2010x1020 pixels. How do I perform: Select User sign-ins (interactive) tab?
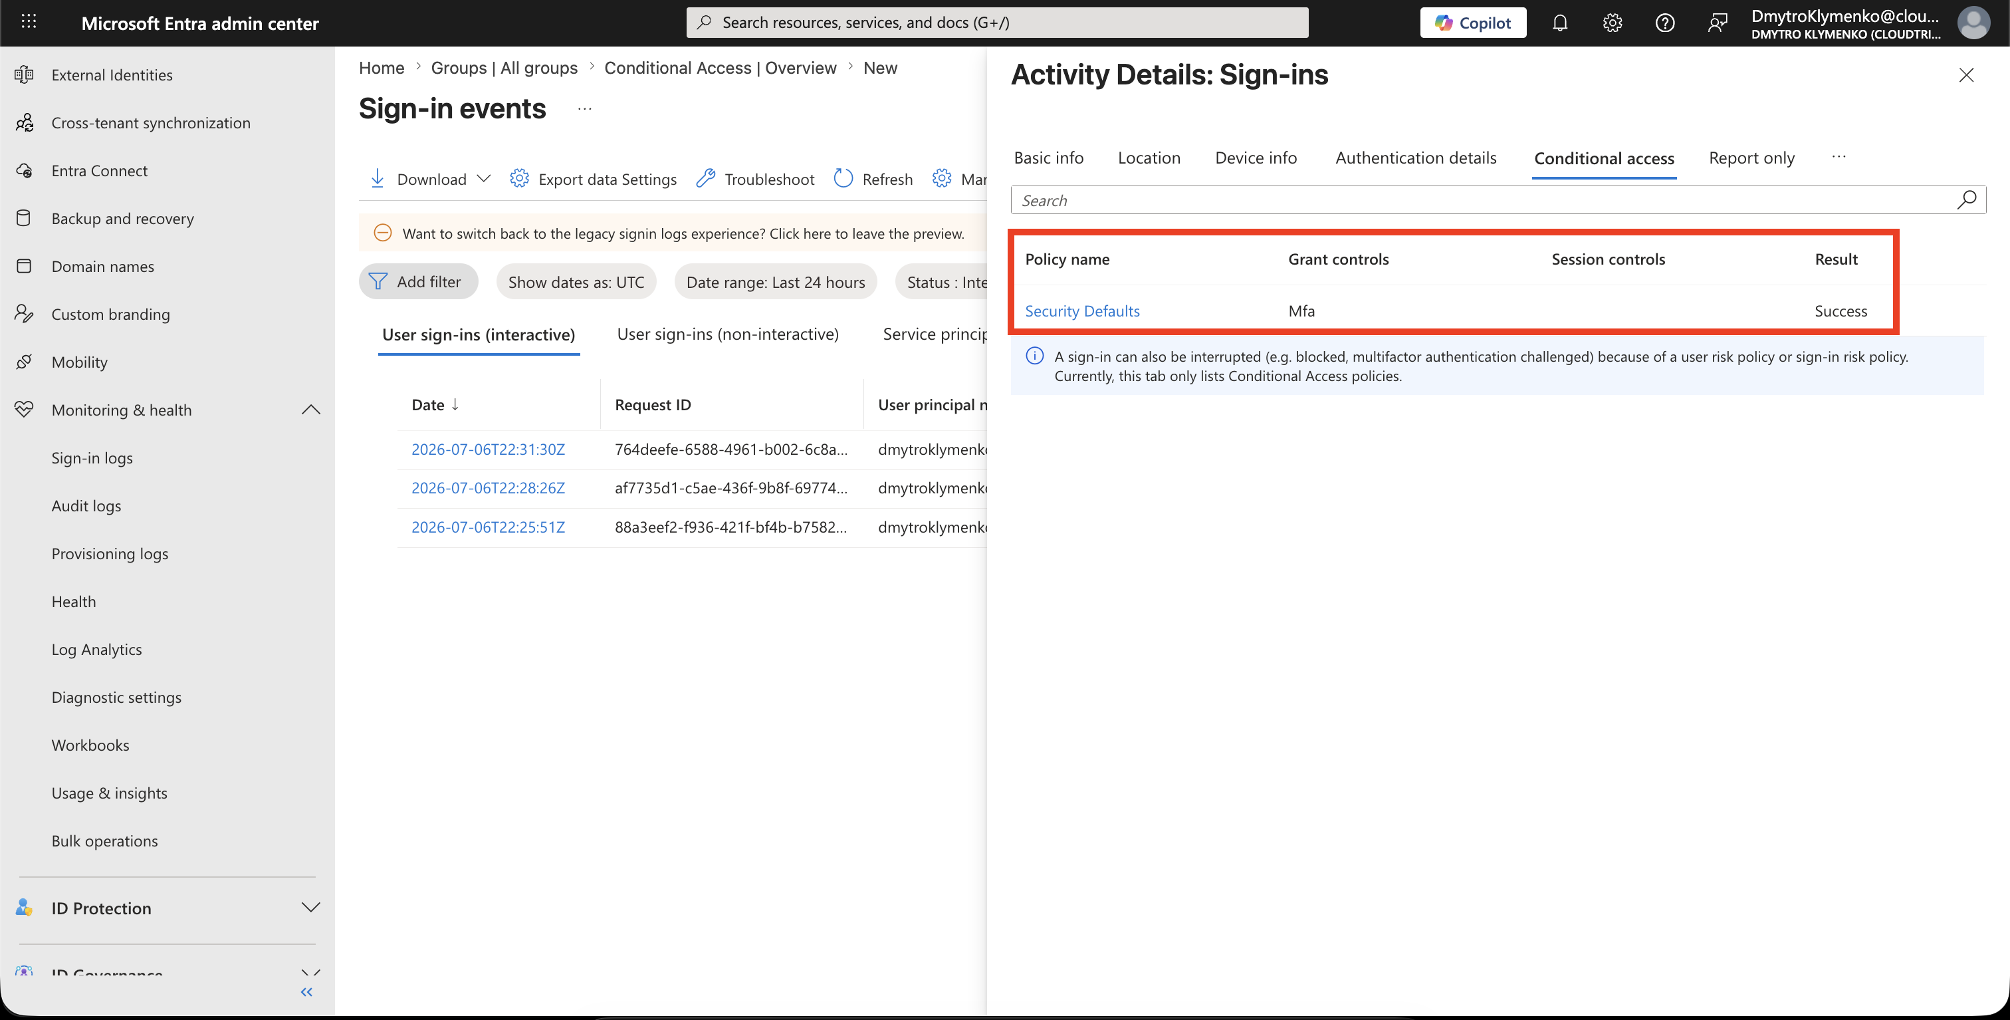tap(479, 335)
